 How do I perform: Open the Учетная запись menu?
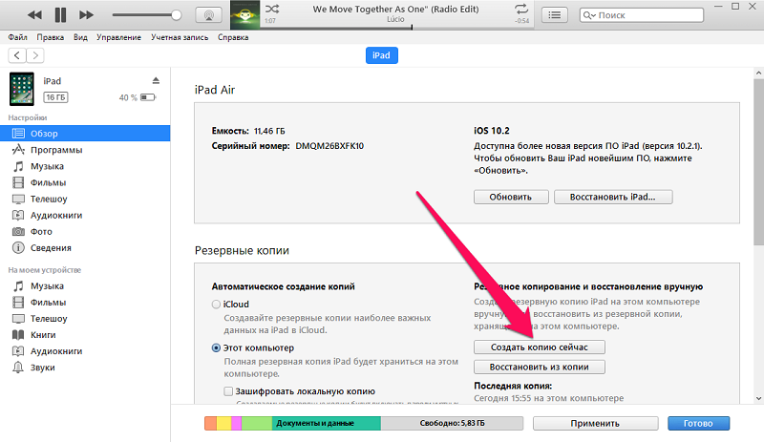click(x=180, y=37)
